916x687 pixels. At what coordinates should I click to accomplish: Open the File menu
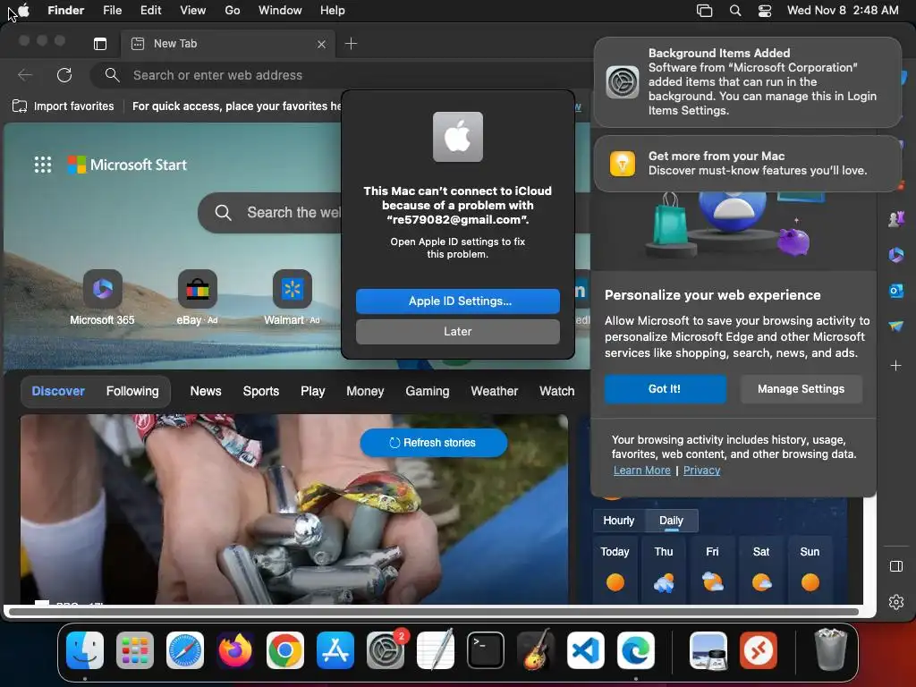click(112, 11)
